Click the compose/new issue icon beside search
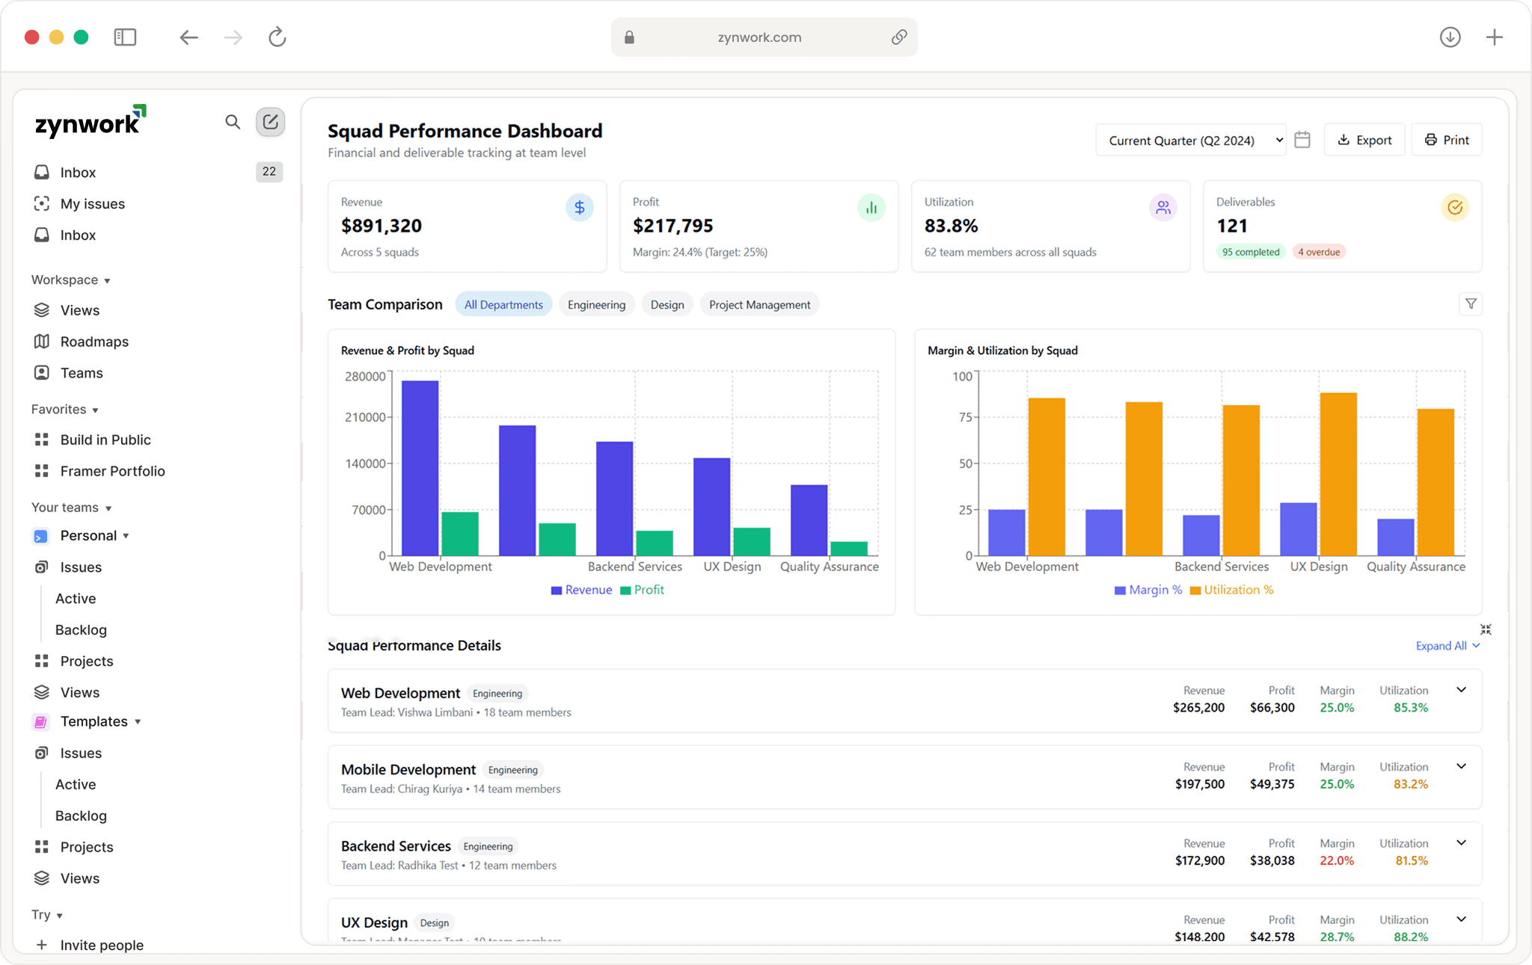 tap(270, 122)
